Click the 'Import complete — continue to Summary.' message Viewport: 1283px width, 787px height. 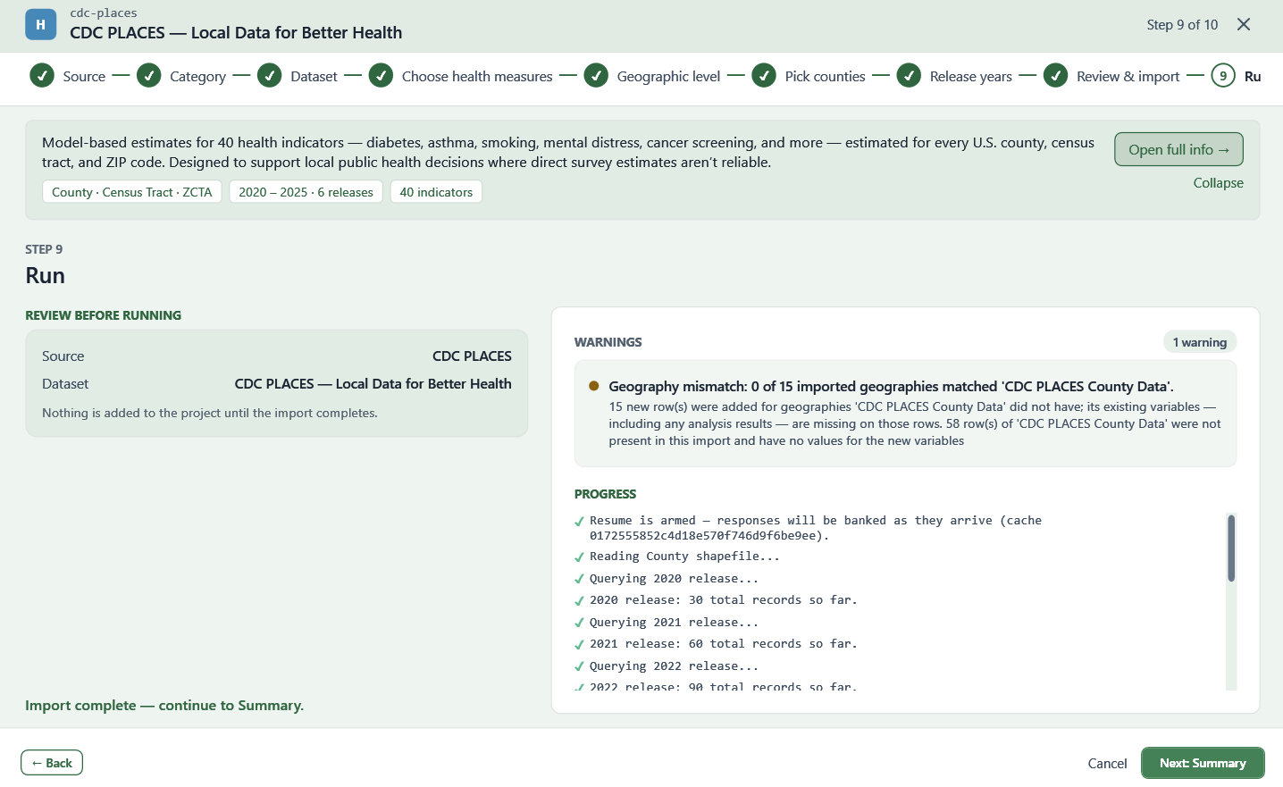164,706
